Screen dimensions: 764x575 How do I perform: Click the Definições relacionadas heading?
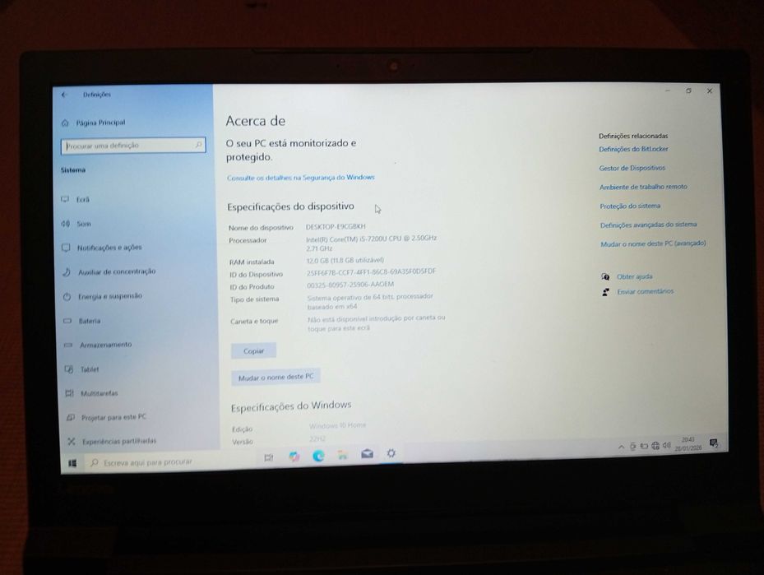click(633, 136)
